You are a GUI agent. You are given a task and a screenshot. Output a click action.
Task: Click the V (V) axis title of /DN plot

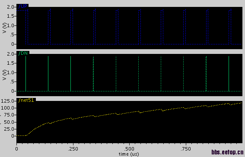pyautogui.click(x=5, y=75)
